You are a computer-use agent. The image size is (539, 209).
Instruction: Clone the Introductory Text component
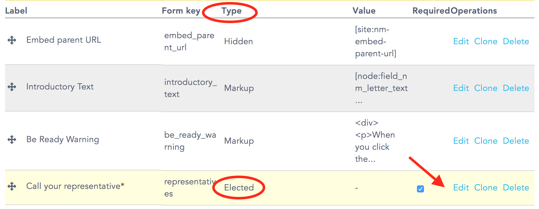[x=486, y=88]
